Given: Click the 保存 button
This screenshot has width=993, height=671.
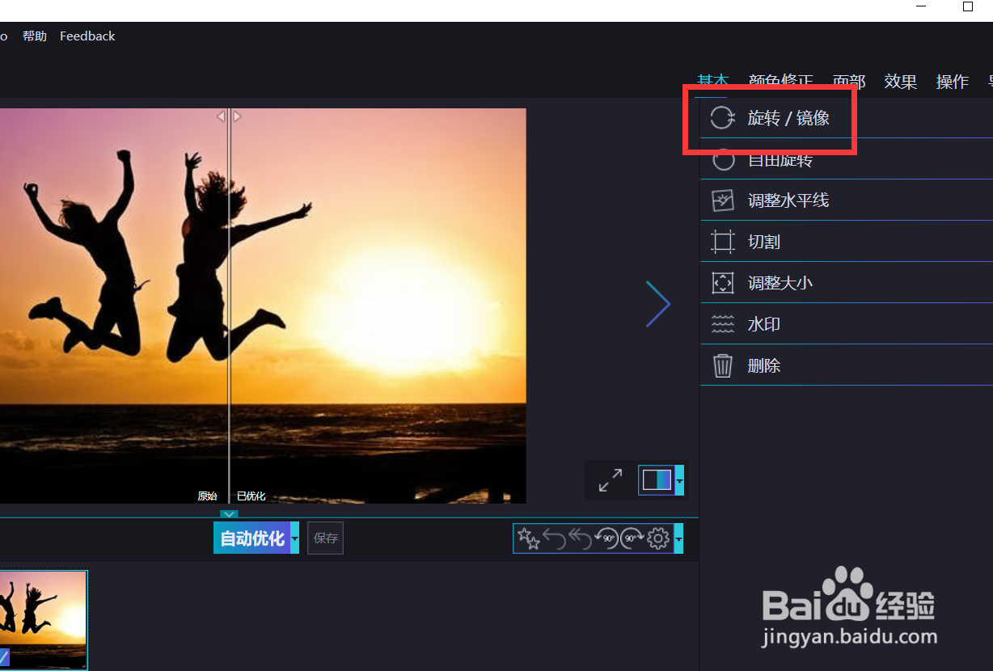Looking at the screenshot, I should [x=326, y=538].
